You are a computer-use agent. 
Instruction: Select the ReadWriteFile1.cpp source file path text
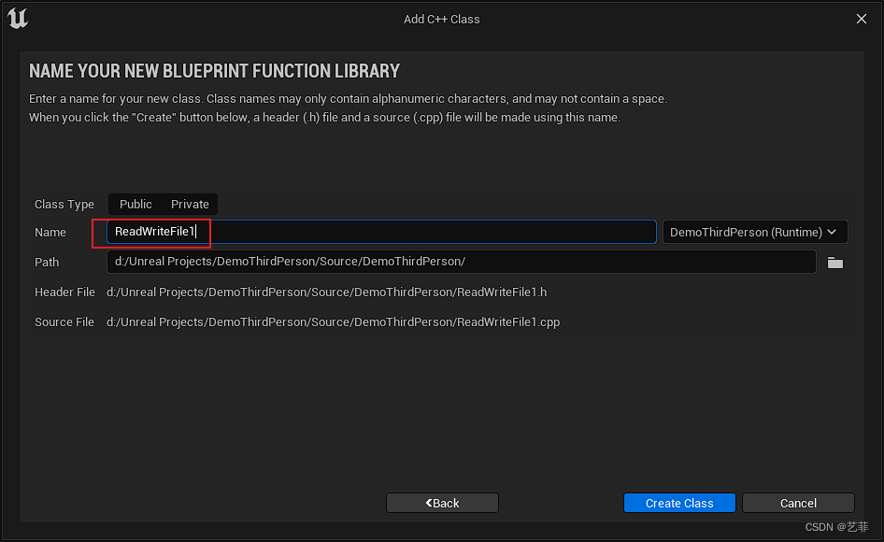pyautogui.click(x=334, y=322)
